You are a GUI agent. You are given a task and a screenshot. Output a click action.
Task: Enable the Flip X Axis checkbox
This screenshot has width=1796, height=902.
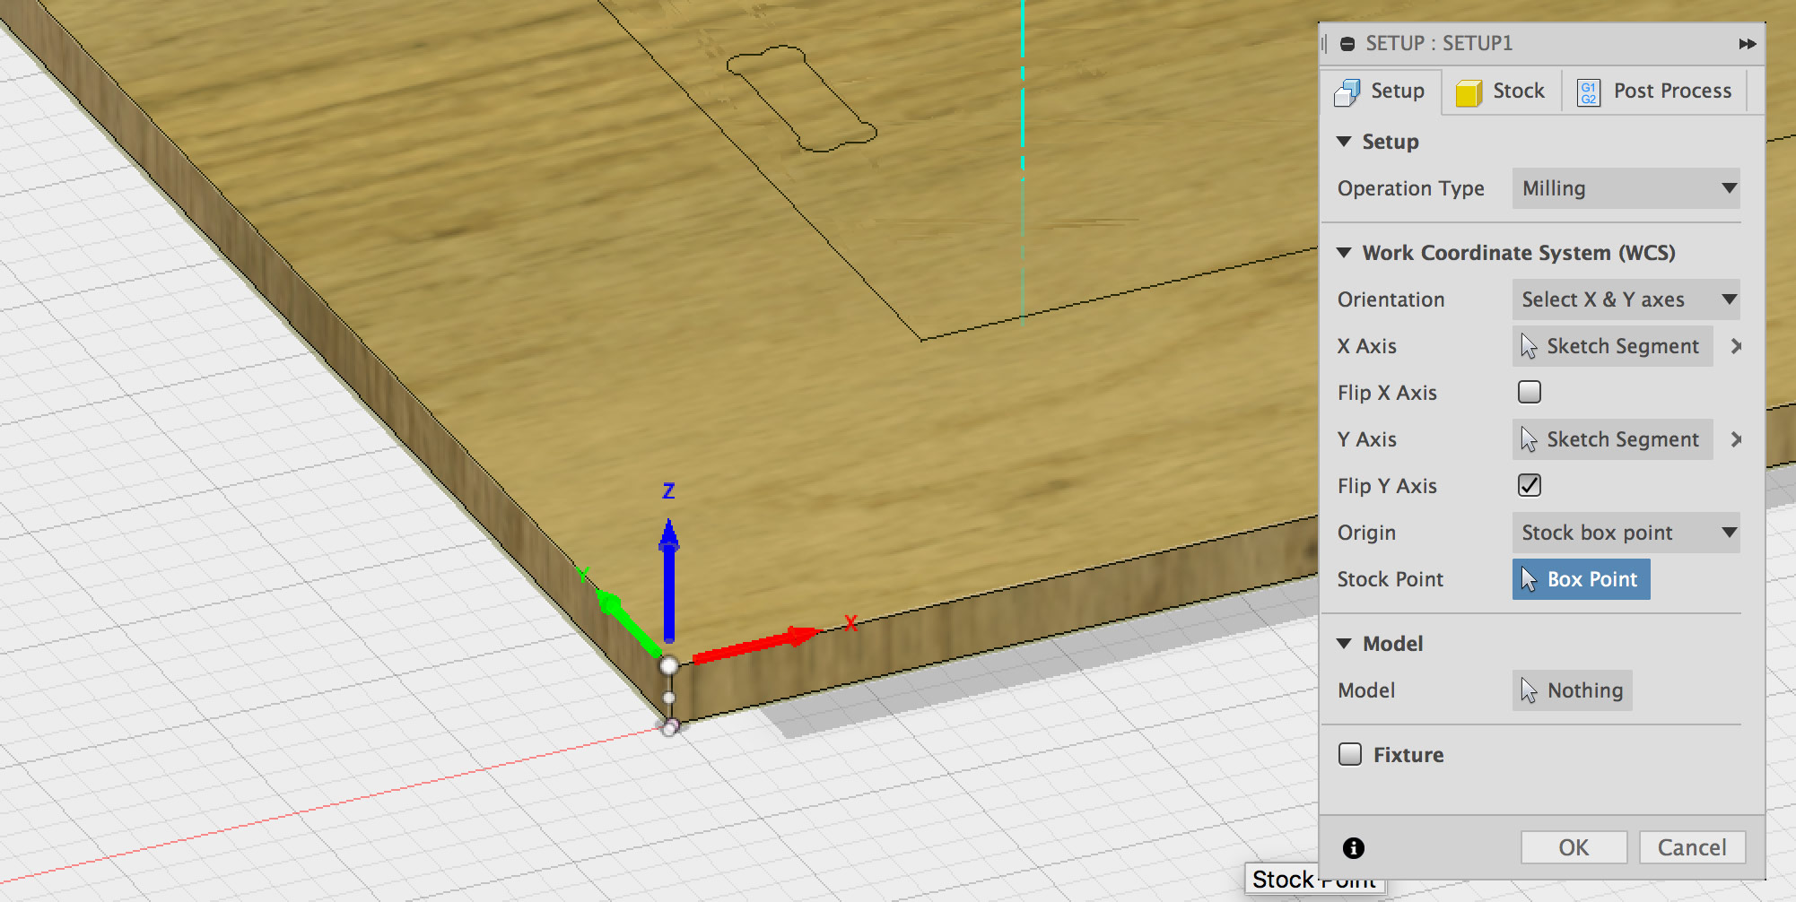click(1529, 392)
